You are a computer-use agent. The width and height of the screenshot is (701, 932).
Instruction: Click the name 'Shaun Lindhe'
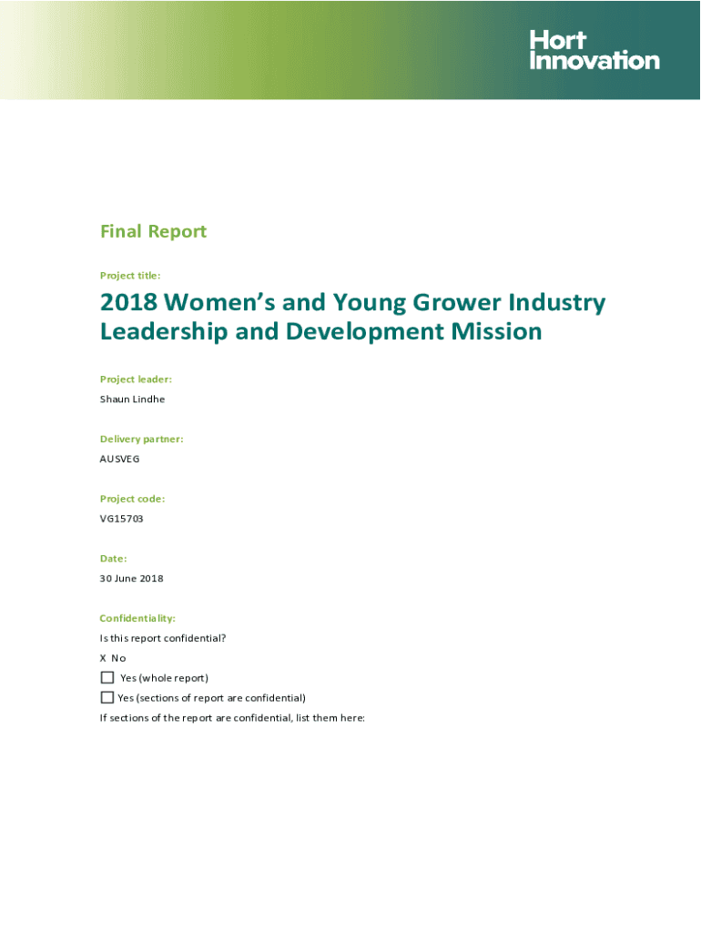pyautogui.click(x=132, y=399)
